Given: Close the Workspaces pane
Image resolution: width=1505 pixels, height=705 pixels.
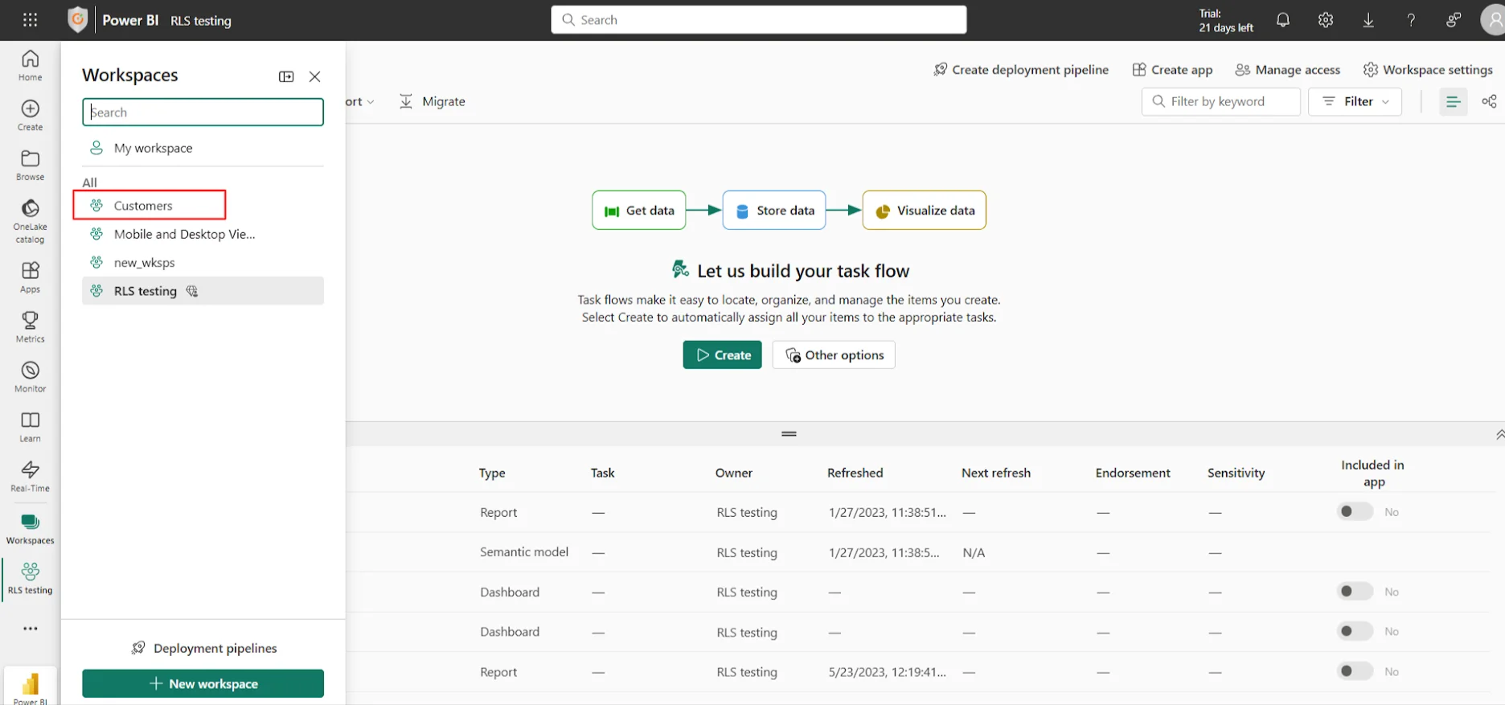Looking at the screenshot, I should click(x=314, y=76).
